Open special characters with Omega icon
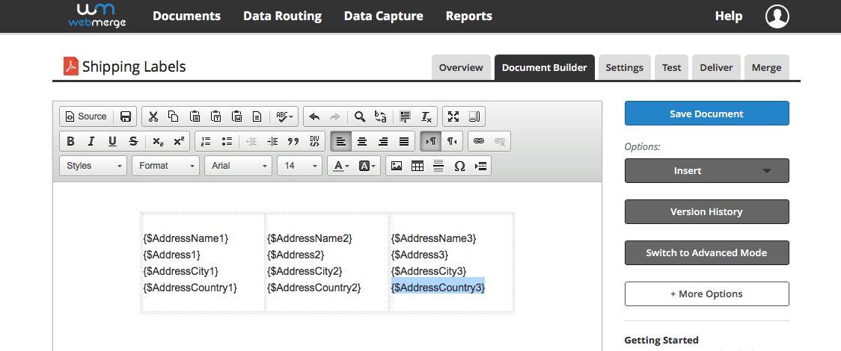 (x=459, y=166)
